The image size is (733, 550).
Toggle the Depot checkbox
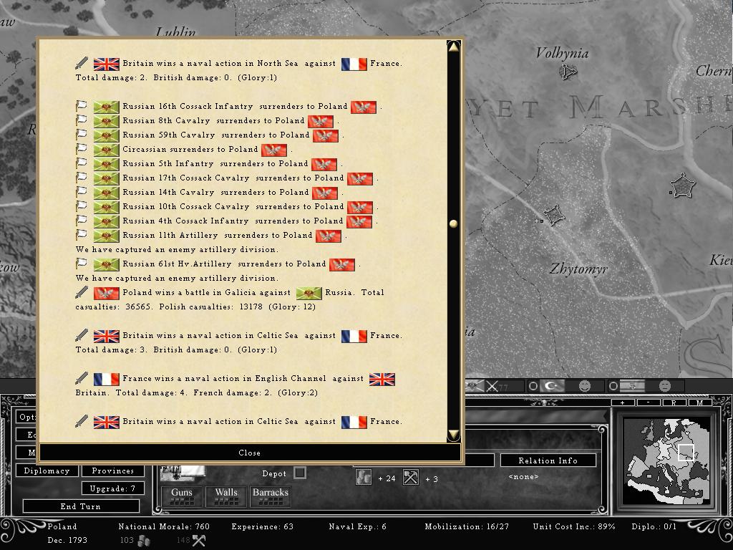[300, 473]
